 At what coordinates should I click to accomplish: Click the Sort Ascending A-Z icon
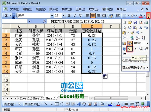coord(138,38)
